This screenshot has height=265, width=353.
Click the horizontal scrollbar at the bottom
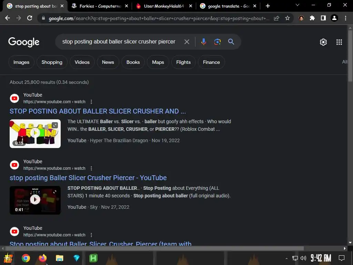[154, 248]
